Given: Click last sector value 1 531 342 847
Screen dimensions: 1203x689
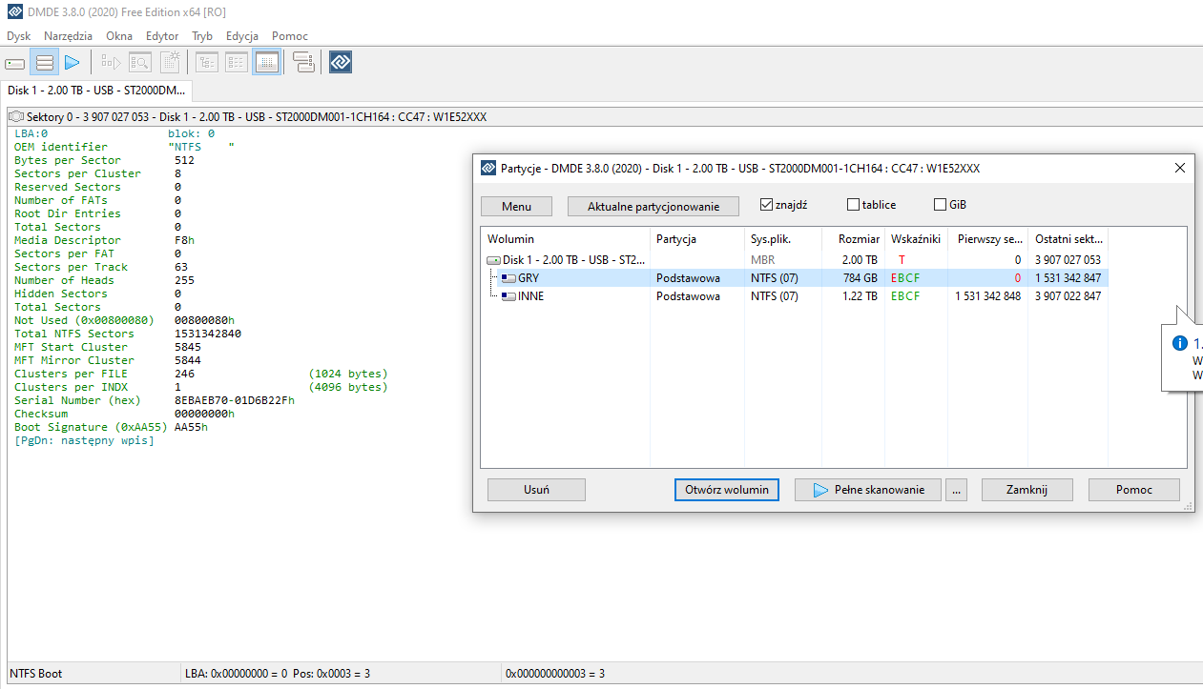Looking at the screenshot, I should pos(1068,278).
